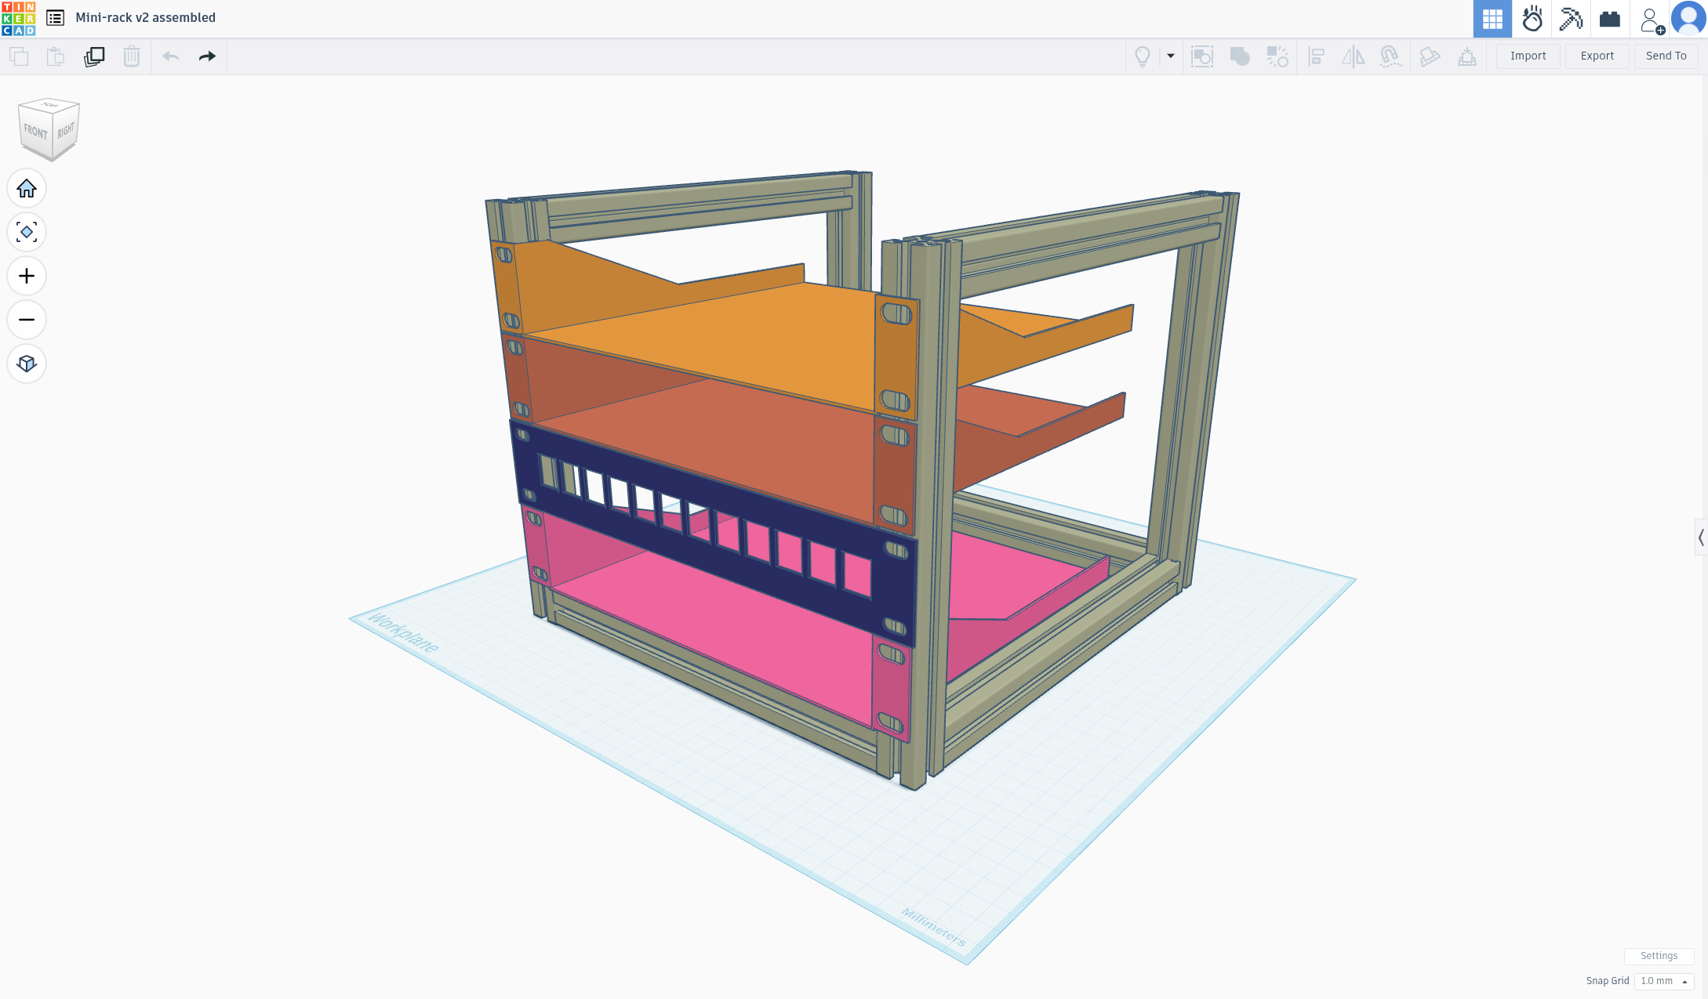Click the Duplicate and repeat icon

(94, 56)
